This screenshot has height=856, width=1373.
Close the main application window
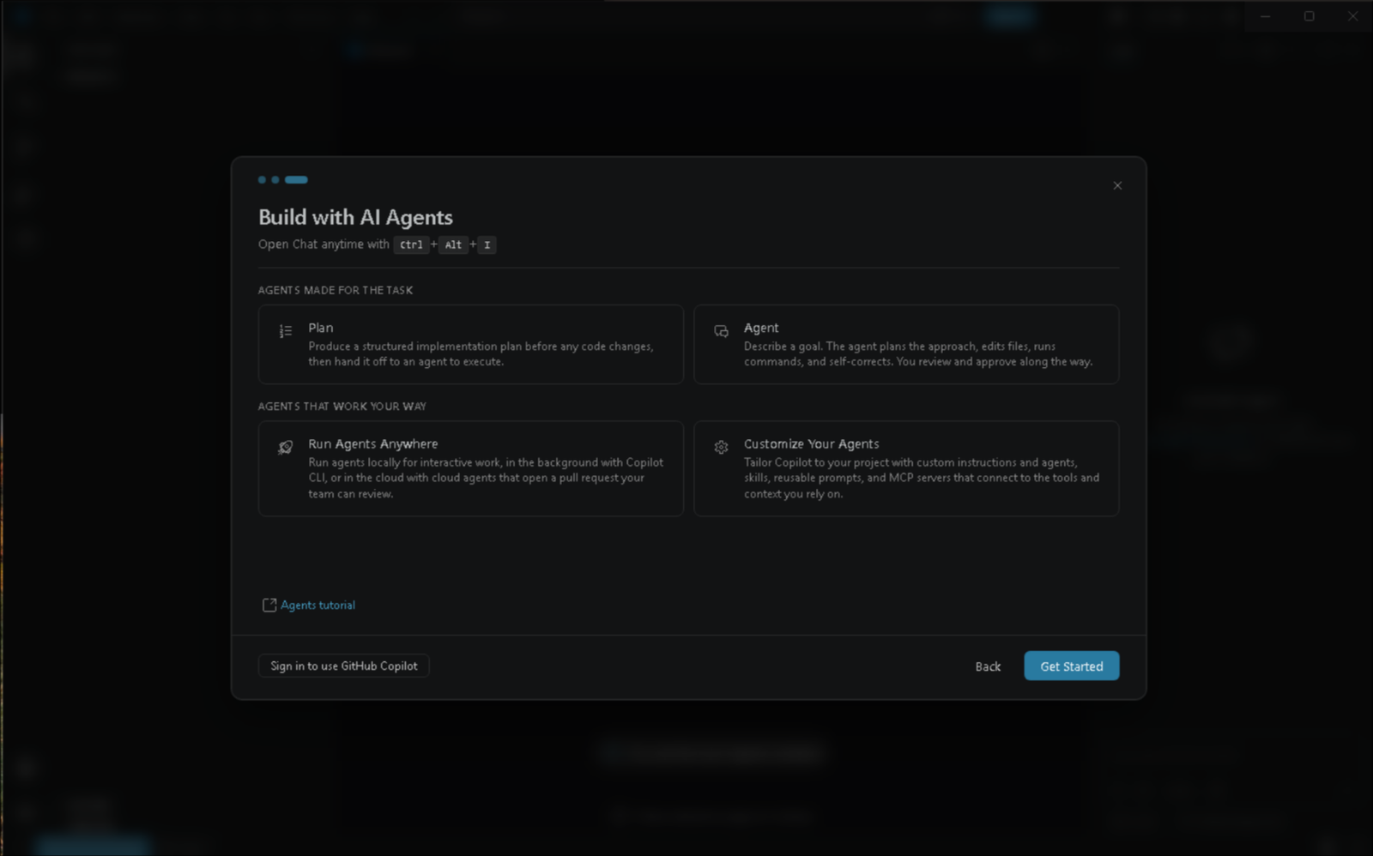point(1352,15)
